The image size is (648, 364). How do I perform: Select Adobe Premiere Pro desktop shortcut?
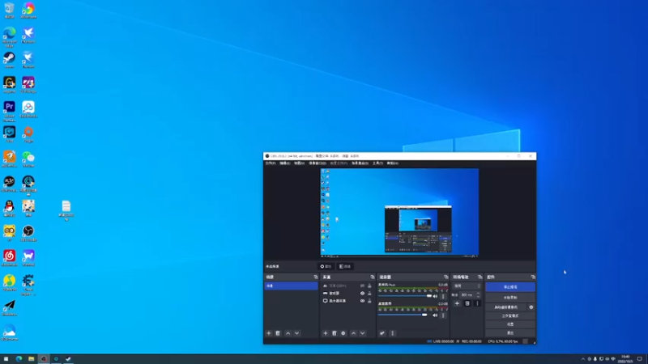pos(9,111)
